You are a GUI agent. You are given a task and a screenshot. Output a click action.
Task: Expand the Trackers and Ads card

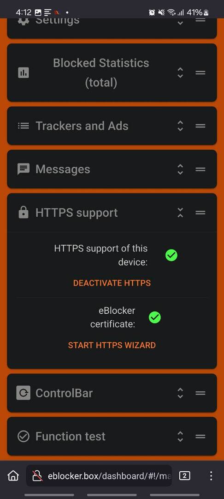tap(180, 126)
